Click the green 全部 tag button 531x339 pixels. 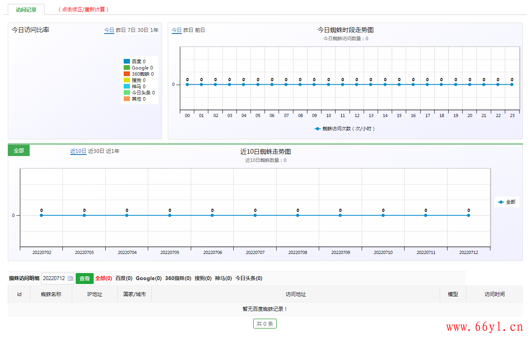point(19,151)
